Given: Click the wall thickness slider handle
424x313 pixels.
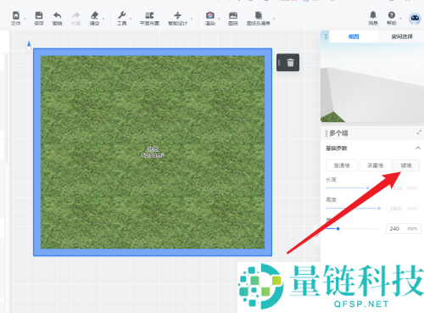Looking at the screenshot, I should tap(338, 229).
